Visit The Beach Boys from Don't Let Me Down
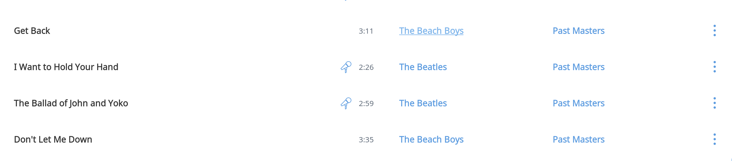 click(x=431, y=139)
